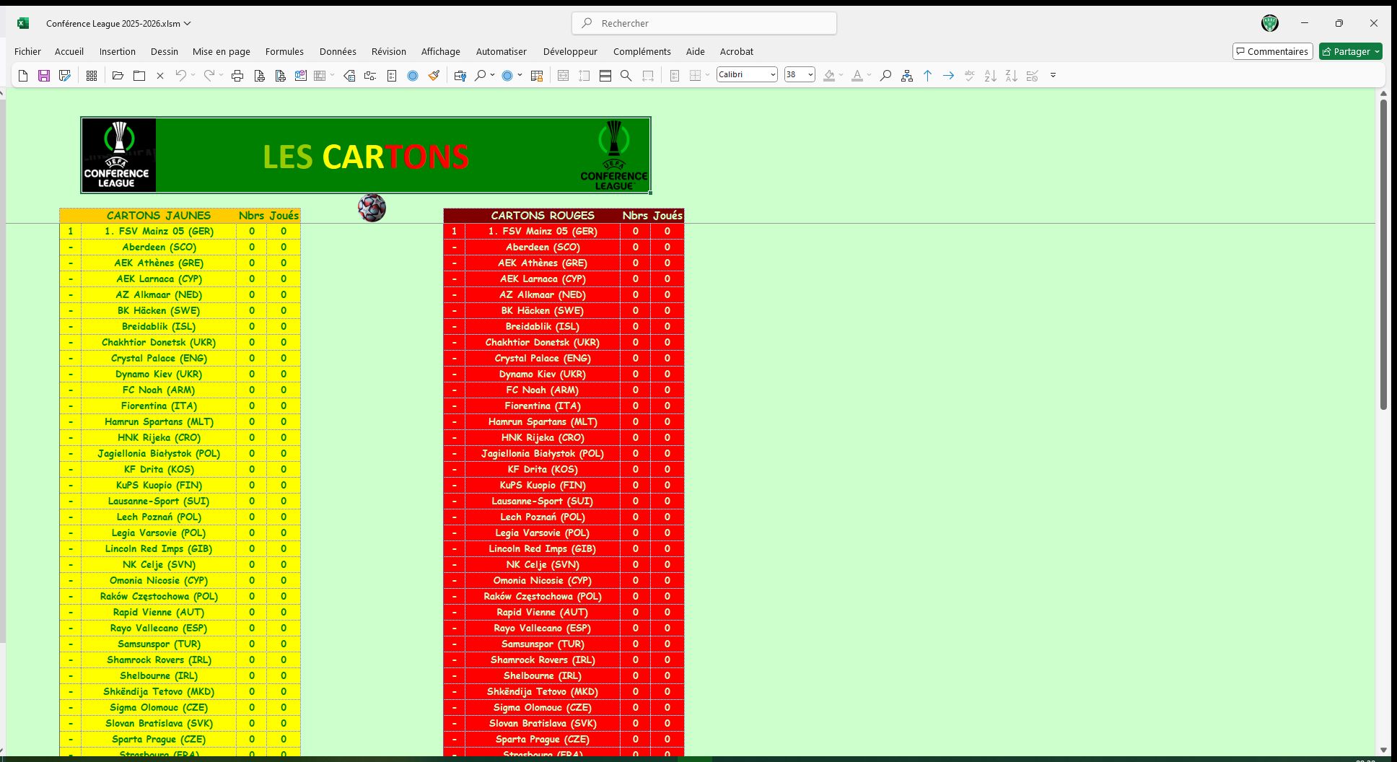Click the Print icon in toolbar
The image size is (1397, 762).
tap(237, 76)
